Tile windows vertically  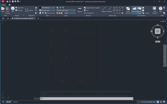(x=143, y=10)
